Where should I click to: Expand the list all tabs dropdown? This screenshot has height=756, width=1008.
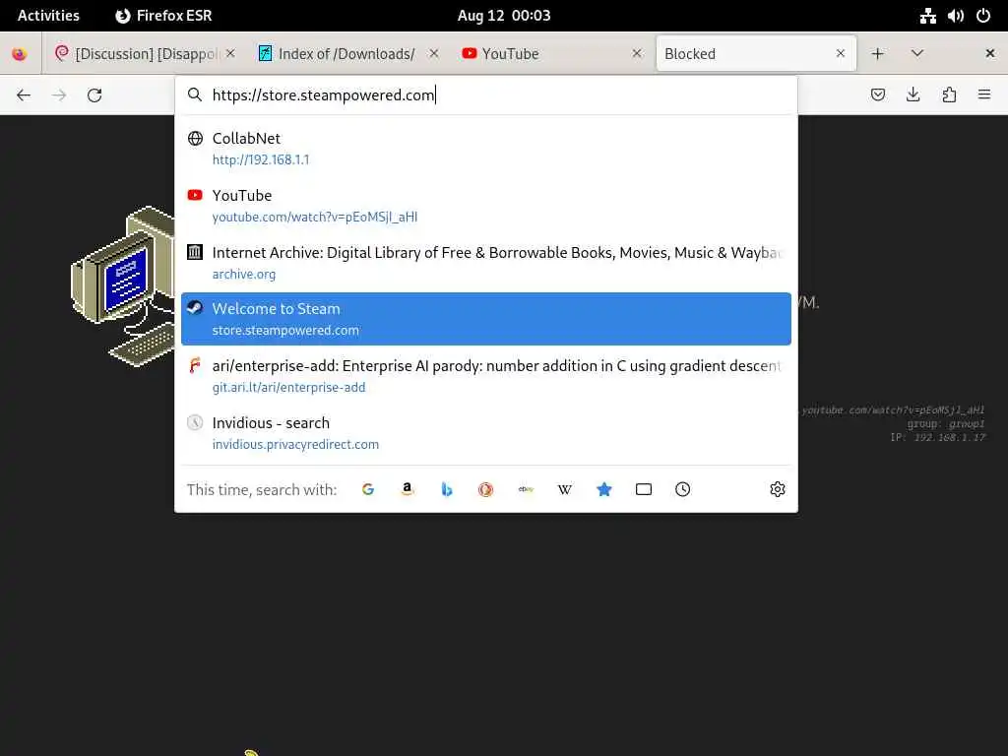point(917,54)
